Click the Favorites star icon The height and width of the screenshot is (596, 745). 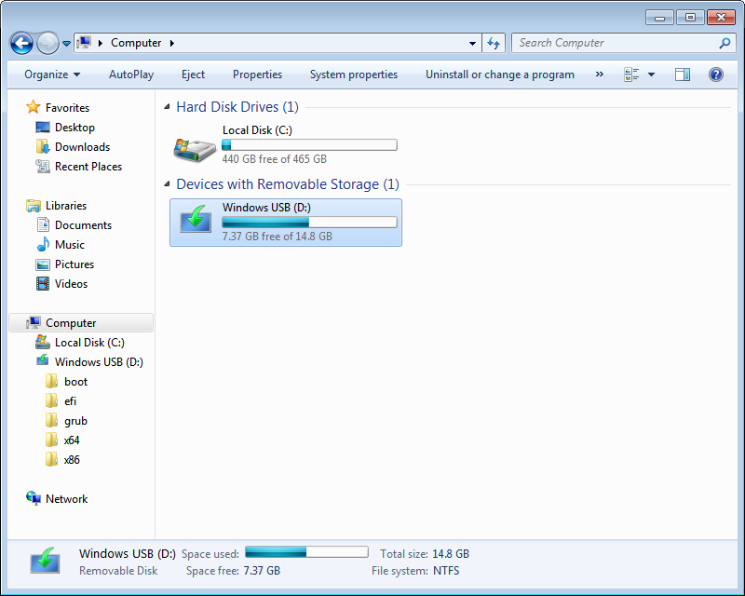pyautogui.click(x=33, y=107)
